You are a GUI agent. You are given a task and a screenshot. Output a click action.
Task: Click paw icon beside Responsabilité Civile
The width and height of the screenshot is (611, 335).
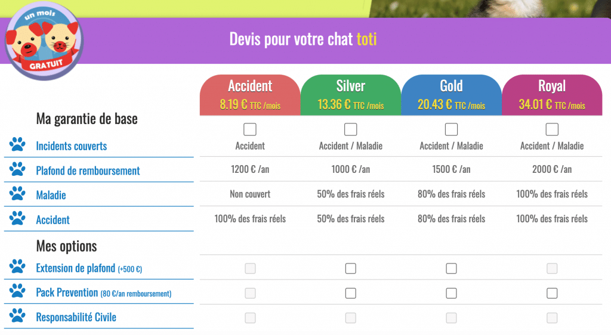pos(17,317)
